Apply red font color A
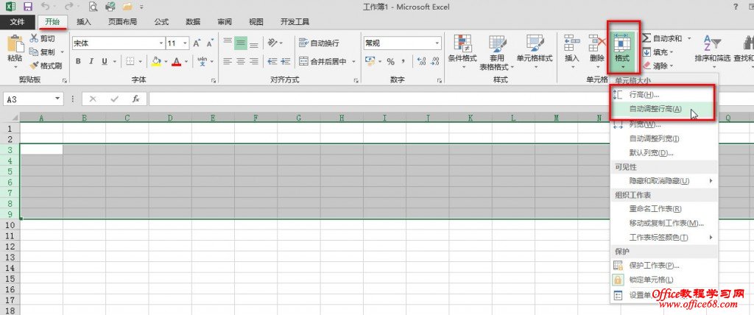This screenshot has width=754, height=315. [177, 62]
